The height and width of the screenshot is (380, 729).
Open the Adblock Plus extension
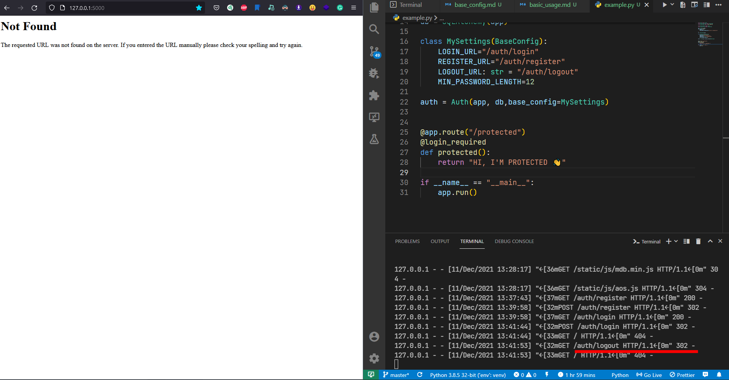[244, 8]
